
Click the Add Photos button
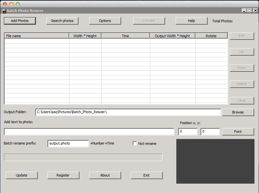pos(20,21)
